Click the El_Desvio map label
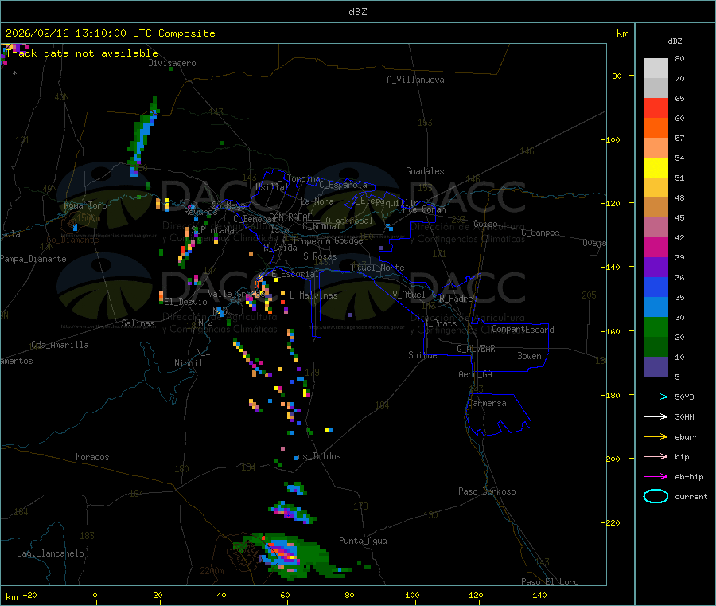716x606 pixels. 185,302
